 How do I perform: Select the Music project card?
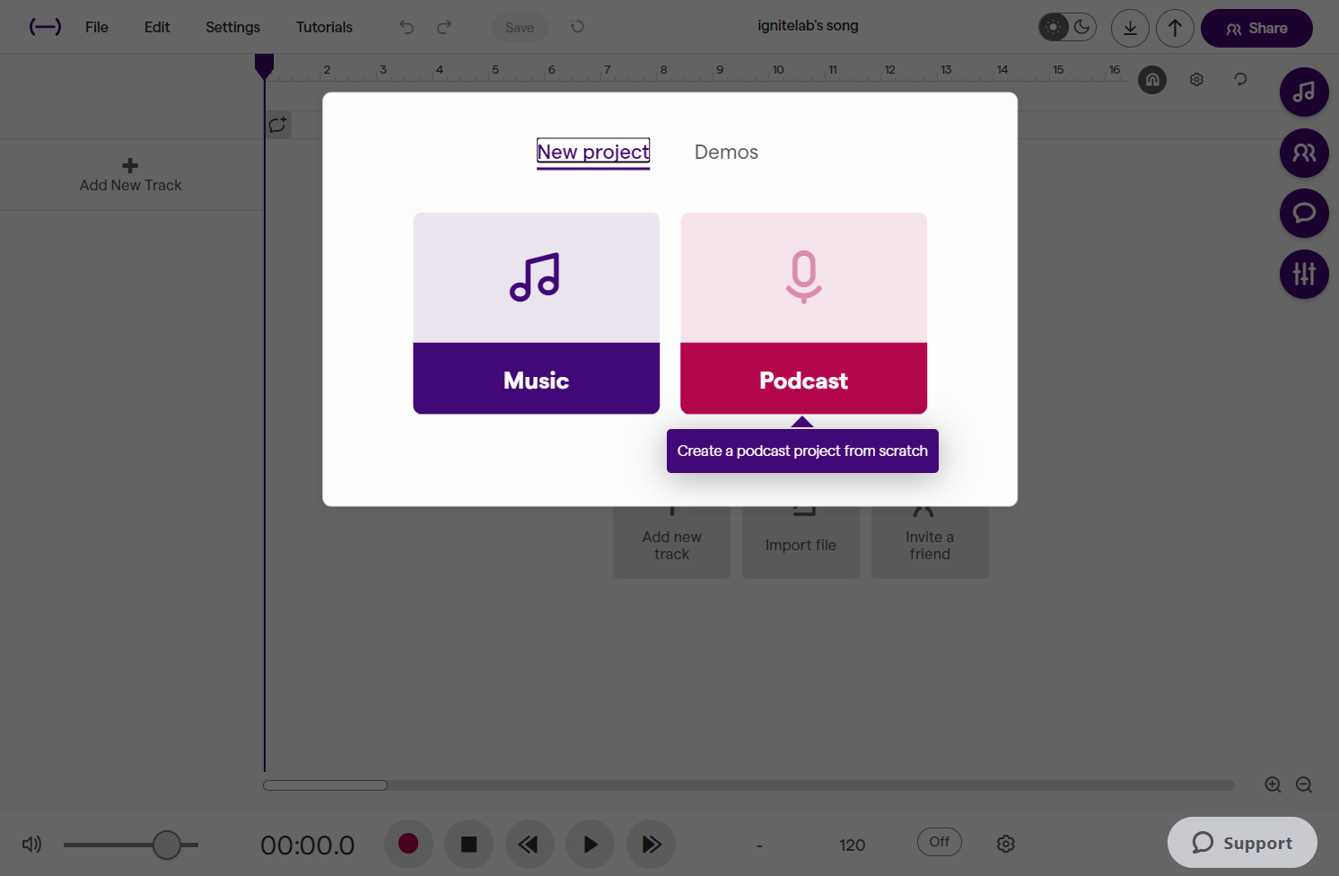536,313
